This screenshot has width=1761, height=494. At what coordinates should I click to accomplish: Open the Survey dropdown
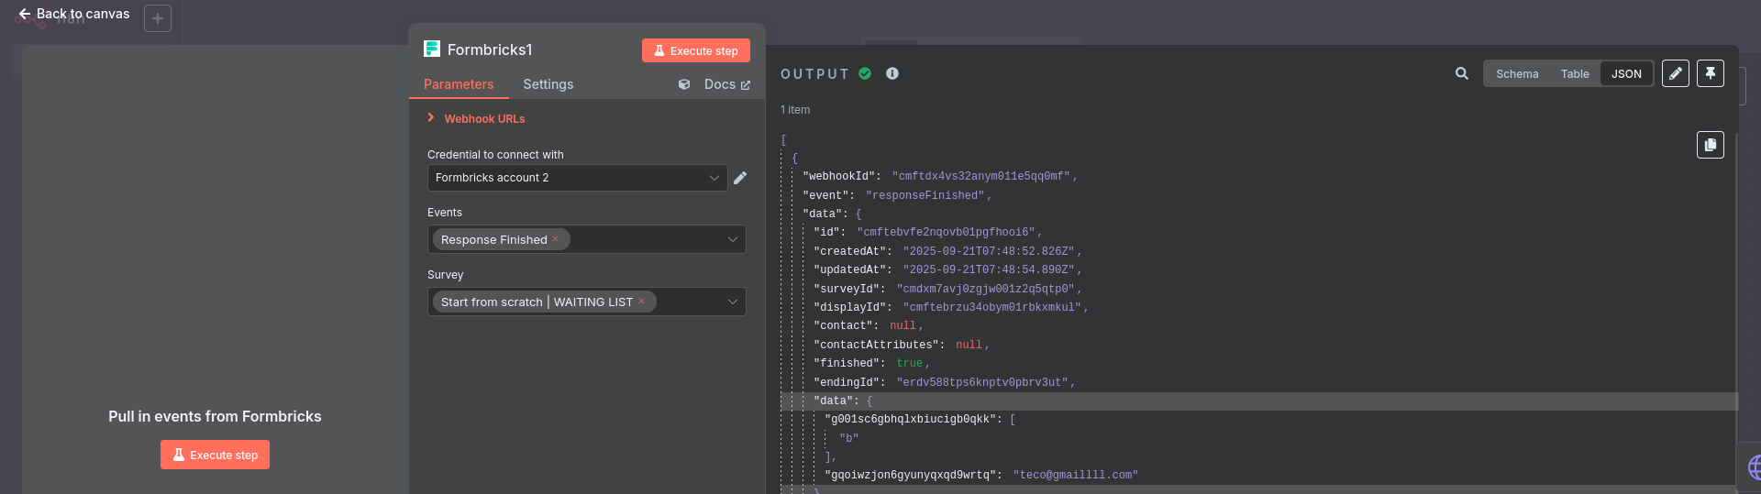coord(587,302)
